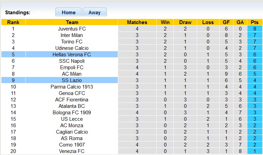The width and height of the screenshot is (263, 155).
Task: Open the SSC Napoli team link
Action: [72, 61]
